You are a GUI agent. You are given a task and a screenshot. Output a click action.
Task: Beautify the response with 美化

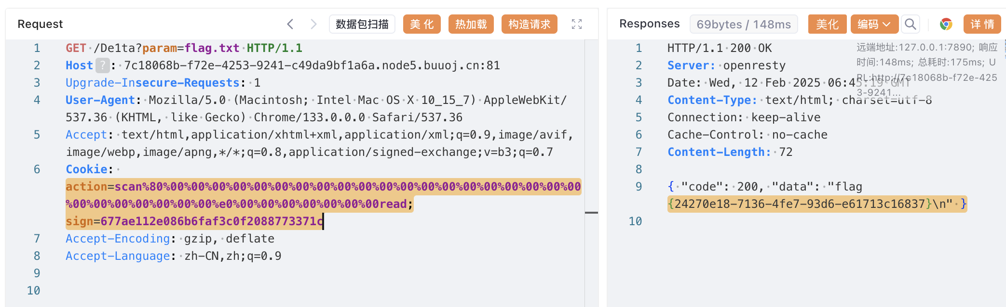pos(827,24)
